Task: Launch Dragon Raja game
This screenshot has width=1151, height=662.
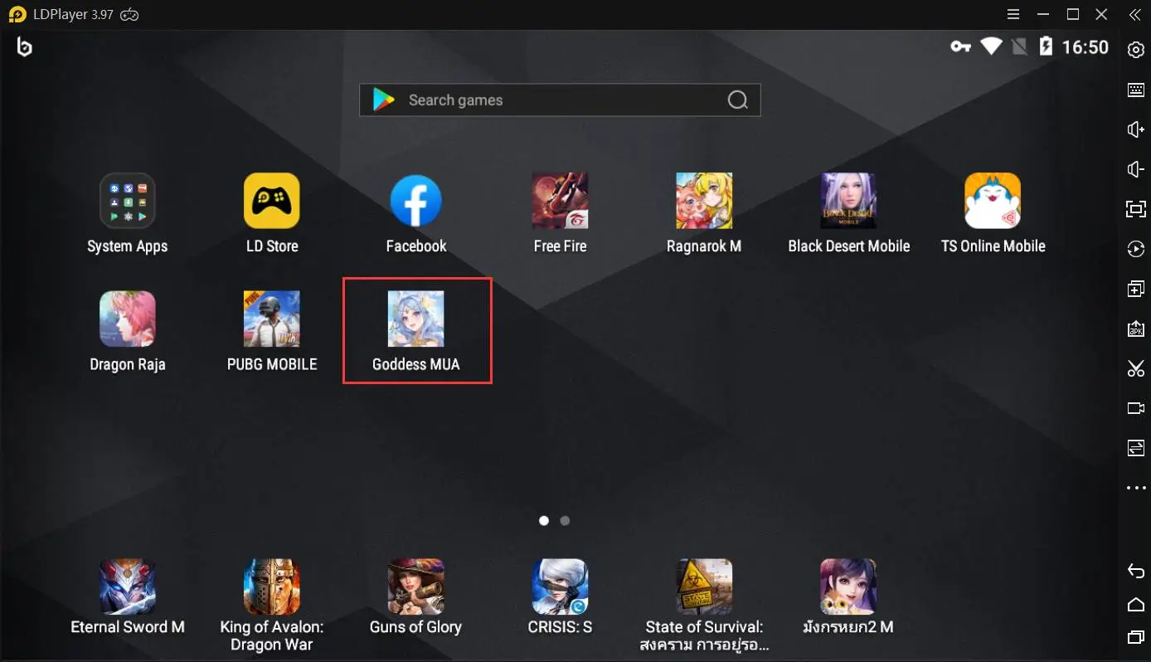Action: [x=128, y=319]
